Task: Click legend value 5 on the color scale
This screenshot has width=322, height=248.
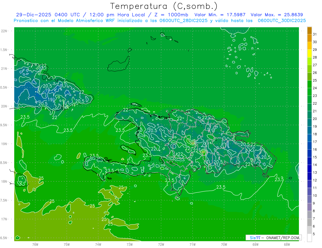Action: tap(314, 234)
